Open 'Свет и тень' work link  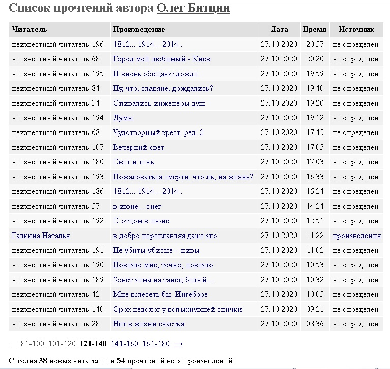pyautogui.click(x=134, y=162)
